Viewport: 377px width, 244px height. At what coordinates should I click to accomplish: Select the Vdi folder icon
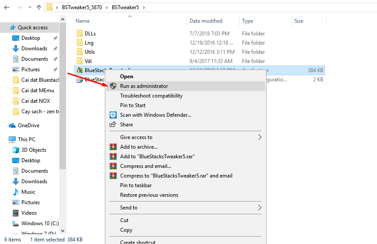[80, 61]
